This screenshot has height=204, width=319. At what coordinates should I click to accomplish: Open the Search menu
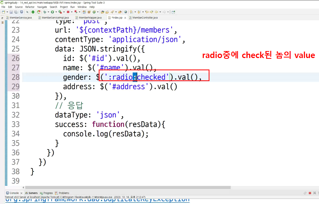click(x=54, y=7)
